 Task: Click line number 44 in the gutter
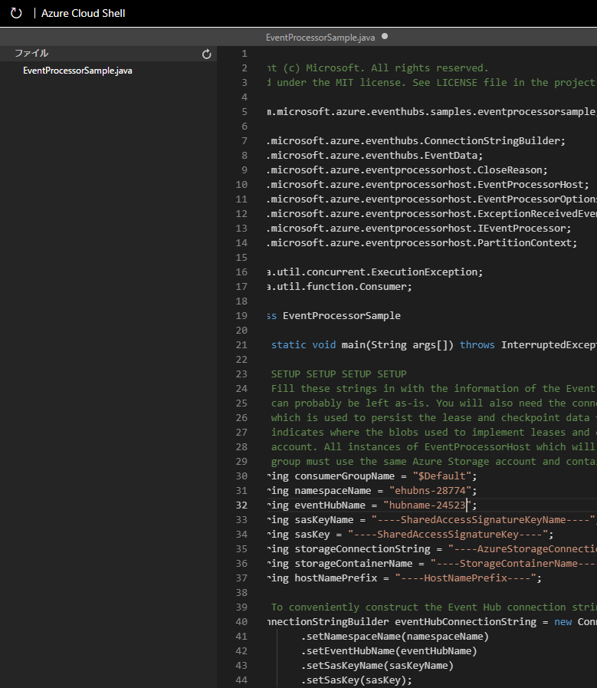tap(241, 680)
